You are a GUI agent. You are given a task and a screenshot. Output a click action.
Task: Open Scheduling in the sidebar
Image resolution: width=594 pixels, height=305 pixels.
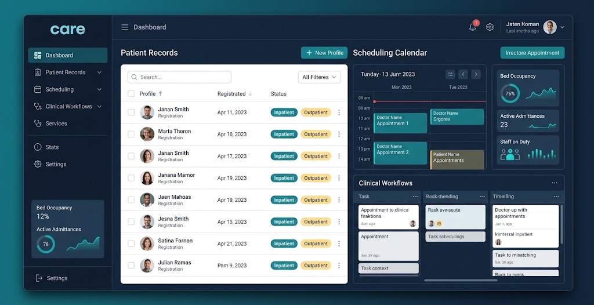(68, 89)
